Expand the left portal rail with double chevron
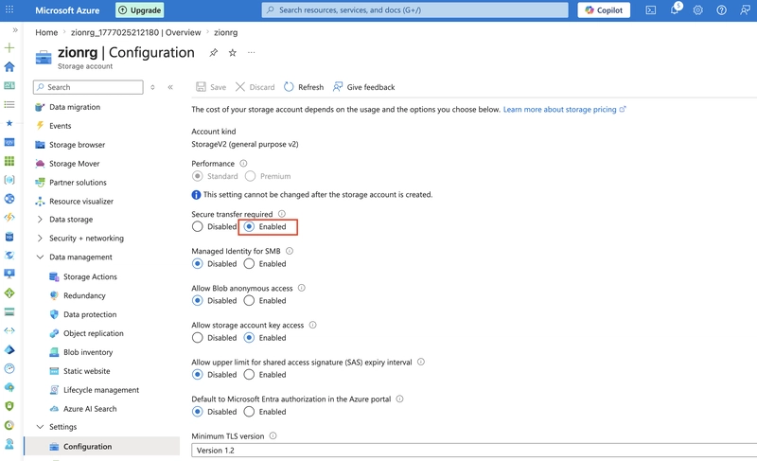757x461 pixels. pyautogui.click(x=15, y=30)
